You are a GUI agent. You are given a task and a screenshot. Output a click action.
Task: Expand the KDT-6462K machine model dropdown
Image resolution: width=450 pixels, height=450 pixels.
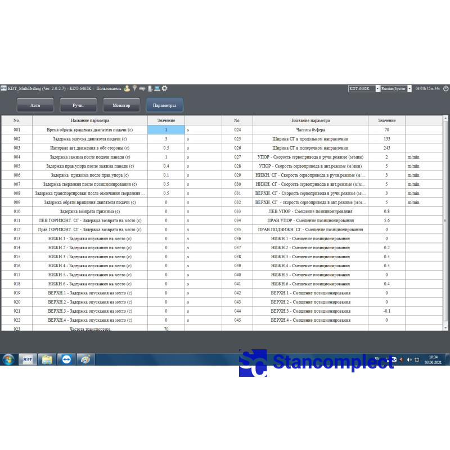[376, 89]
